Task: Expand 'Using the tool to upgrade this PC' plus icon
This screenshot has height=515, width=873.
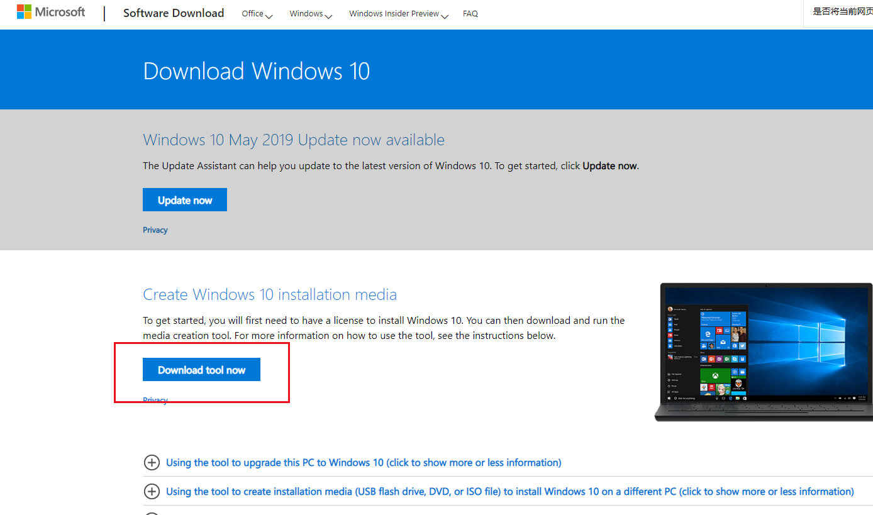Action: [x=152, y=463]
